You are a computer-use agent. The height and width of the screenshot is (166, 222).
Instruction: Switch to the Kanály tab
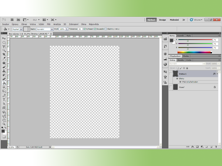(181, 60)
